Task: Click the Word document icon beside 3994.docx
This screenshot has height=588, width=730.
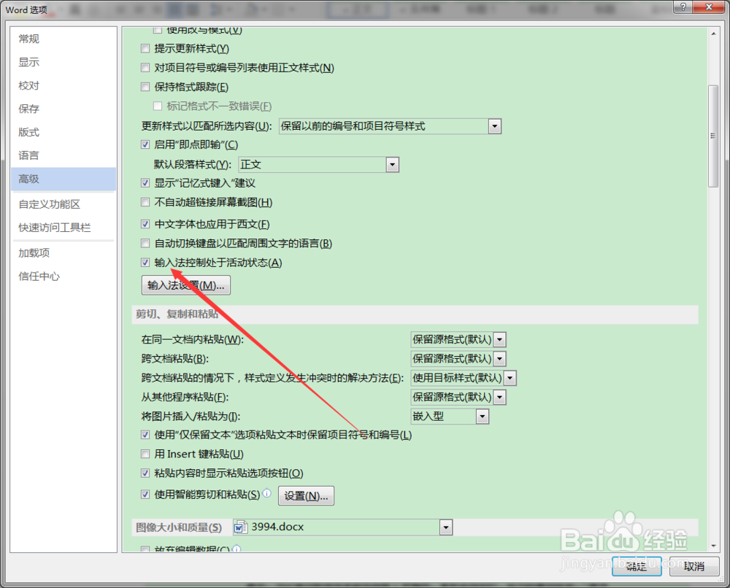Action: pos(241,527)
